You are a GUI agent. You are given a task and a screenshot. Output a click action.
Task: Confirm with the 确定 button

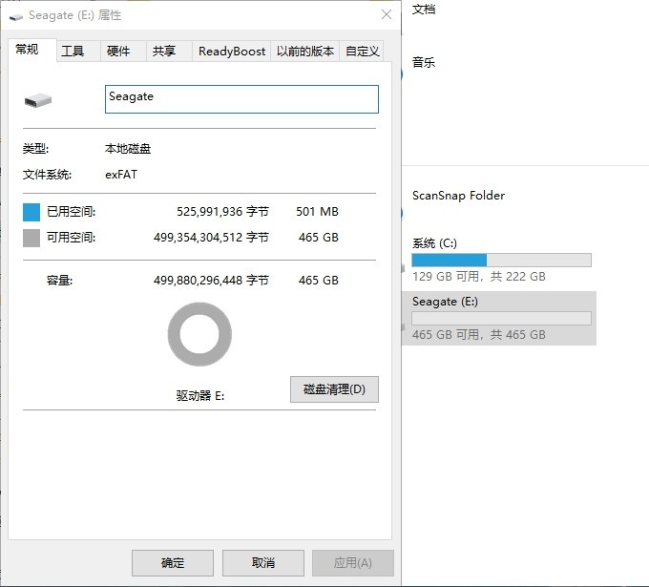173,563
